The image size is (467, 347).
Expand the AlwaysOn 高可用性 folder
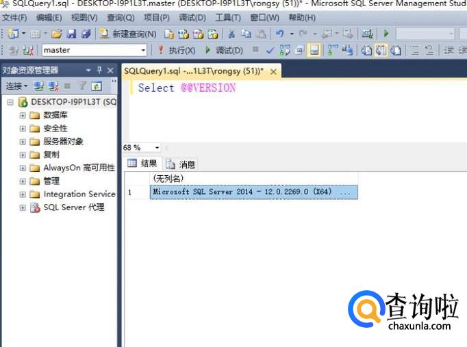tap(23, 168)
